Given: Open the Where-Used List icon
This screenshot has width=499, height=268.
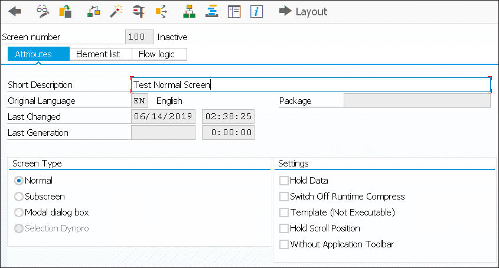Looking at the screenshot, I should [160, 11].
